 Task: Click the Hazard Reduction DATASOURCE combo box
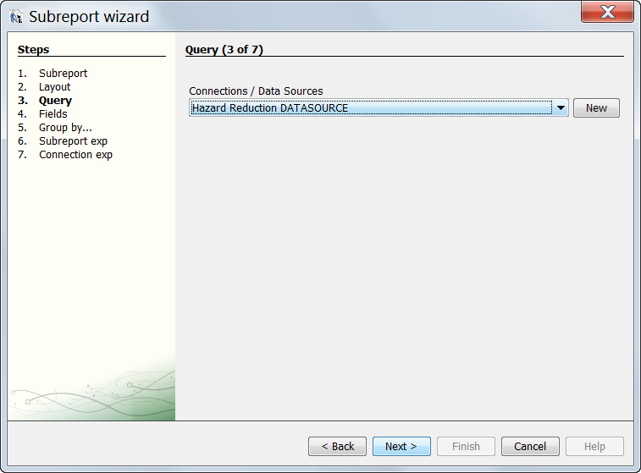pyautogui.click(x=370, y=108)
